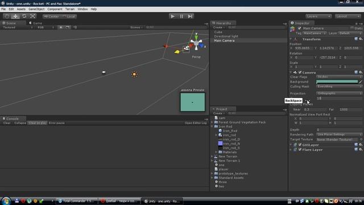Screen dimensions: 364x205
Task: Open the RGB render mode dropdown
Action: click(45, 27)
